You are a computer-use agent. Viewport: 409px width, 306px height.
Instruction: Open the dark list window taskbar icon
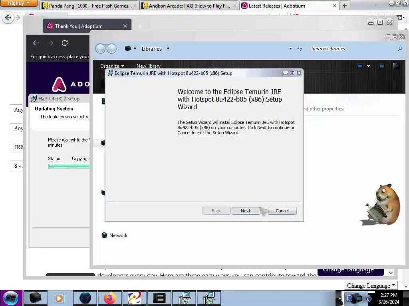(159, 298)
